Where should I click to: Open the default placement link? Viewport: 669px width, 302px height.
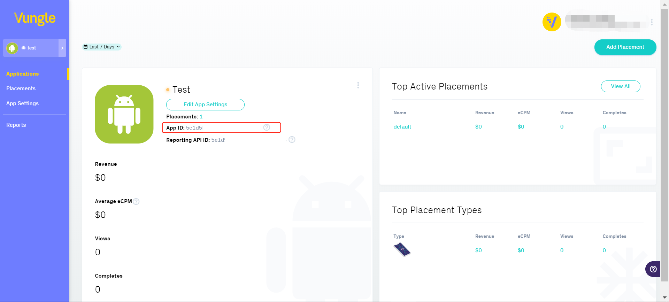click(402, 126)
